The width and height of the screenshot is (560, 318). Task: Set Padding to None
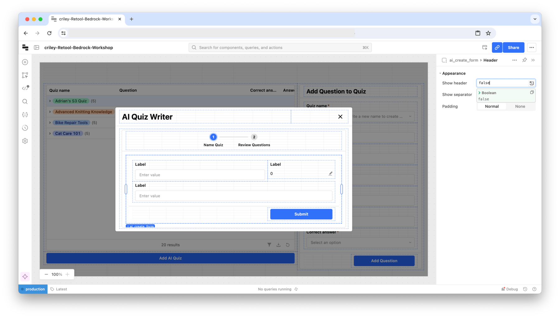coord(520,106)
